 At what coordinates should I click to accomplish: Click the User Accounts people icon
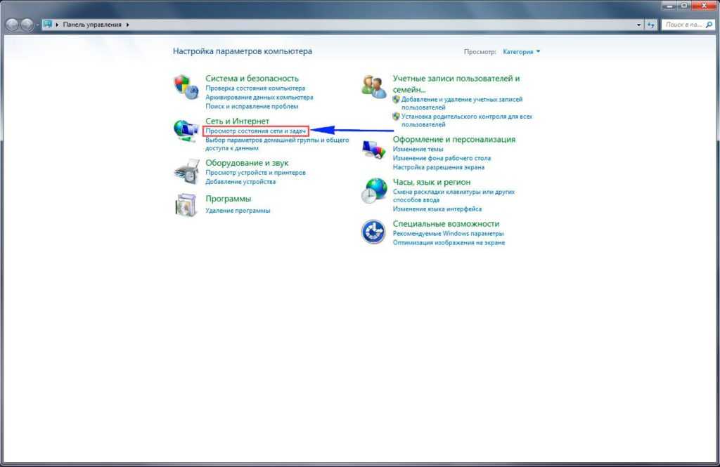[x=373, y=87]
